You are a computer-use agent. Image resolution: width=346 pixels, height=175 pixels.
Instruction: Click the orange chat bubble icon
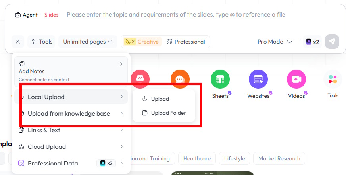(180, 79)
